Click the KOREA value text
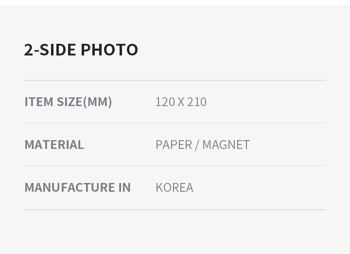Screen dimensions: 350x254 tap(175, 187)
